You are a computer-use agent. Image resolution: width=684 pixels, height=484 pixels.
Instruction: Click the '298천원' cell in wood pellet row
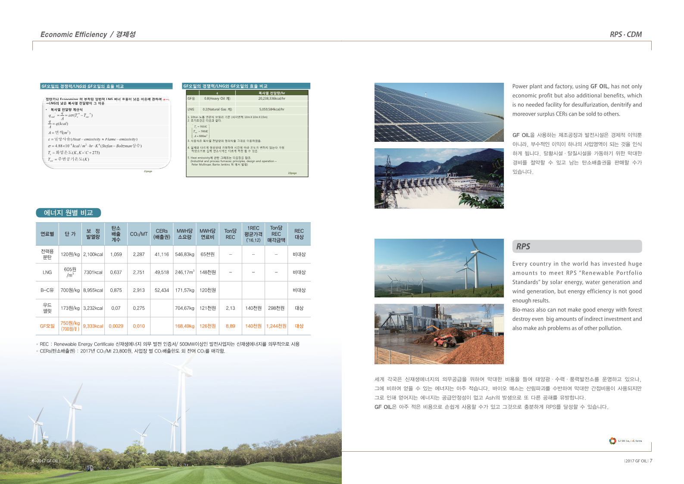[x=276, y=308]
